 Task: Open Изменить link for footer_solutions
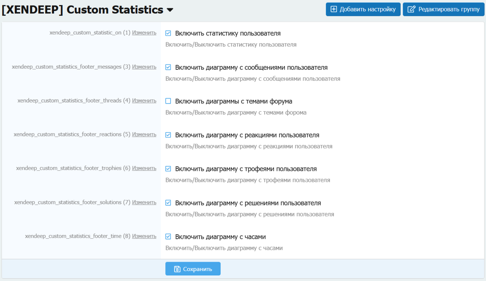pos(144,202)
